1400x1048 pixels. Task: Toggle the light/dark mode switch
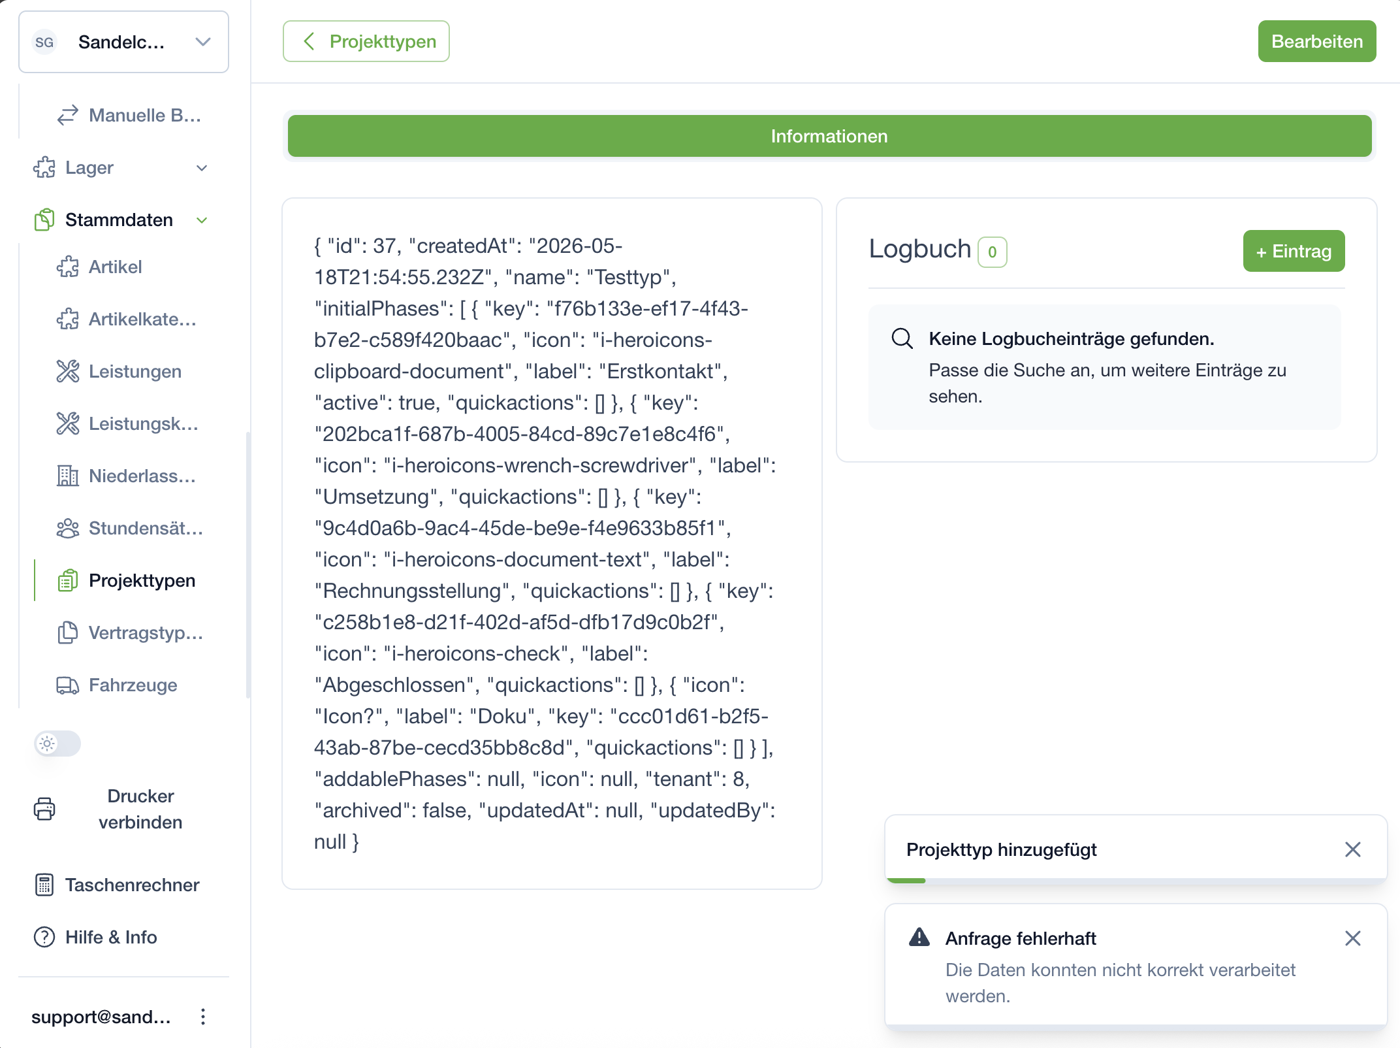pos(57,744)
